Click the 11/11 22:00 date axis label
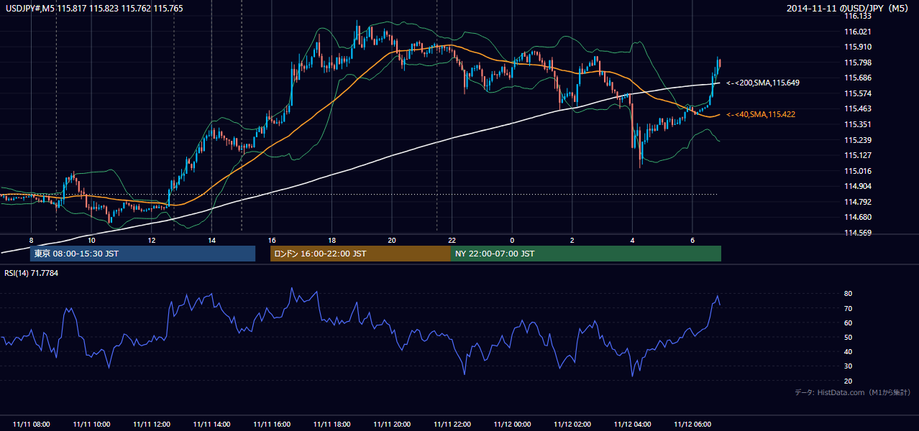 click(452, 425)
